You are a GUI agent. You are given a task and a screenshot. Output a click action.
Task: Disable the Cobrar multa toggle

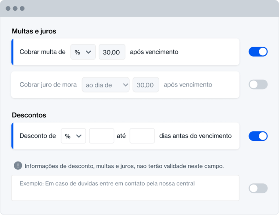(258, 52)
